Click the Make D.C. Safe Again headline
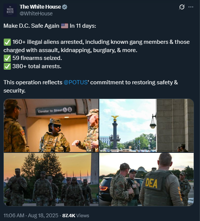 [x=31, y=26]
